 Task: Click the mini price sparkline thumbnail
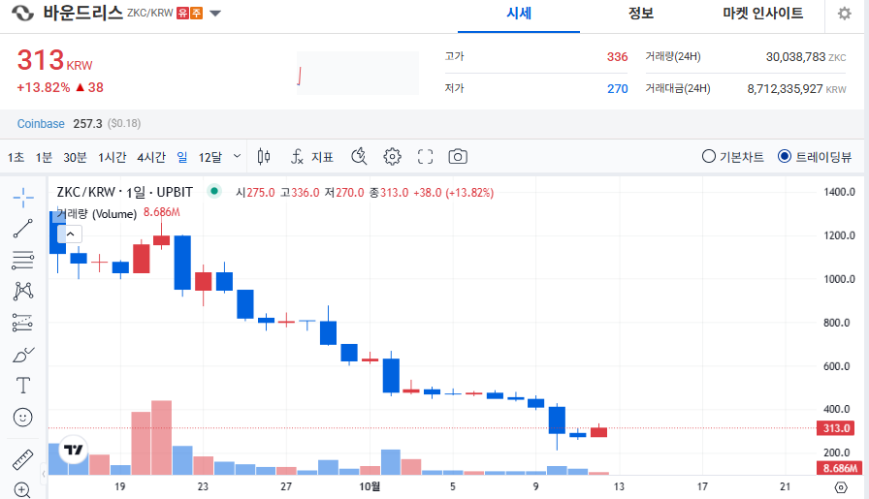pos(358,73)
